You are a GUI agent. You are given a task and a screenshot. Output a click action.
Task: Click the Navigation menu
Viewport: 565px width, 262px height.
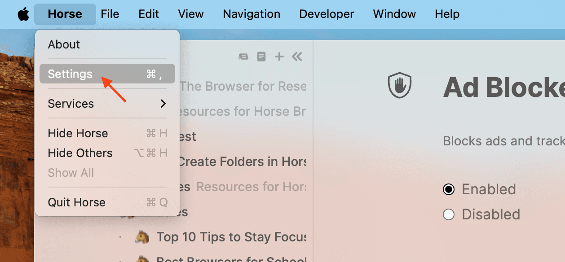[x=251, y=14]
